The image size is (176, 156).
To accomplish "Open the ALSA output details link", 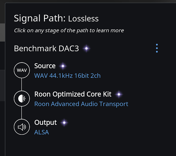I will tap(41, 132).
